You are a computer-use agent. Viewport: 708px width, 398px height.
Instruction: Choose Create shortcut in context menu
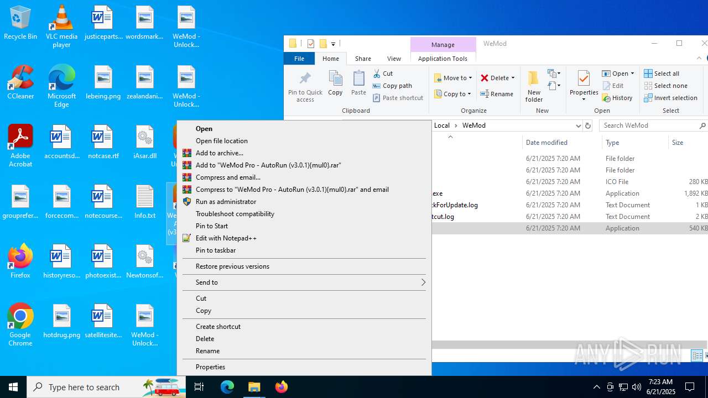pyautogui.click(x=304, y=327)
